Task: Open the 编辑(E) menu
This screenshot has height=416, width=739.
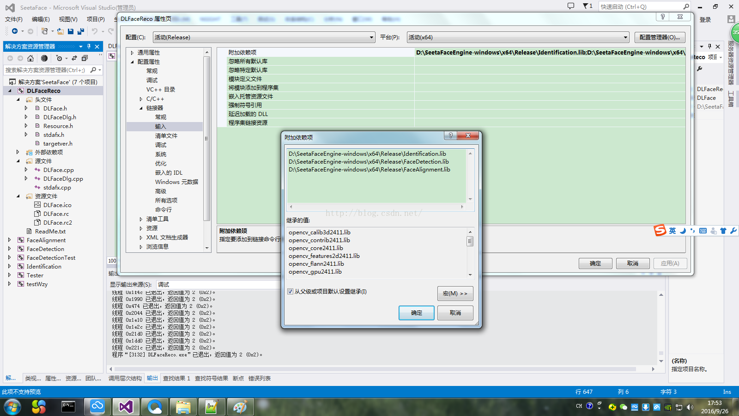Action: click(41, 19)
